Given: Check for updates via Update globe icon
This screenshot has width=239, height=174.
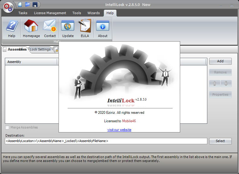Looking at the screenshot, I should [x=68, y=28].
